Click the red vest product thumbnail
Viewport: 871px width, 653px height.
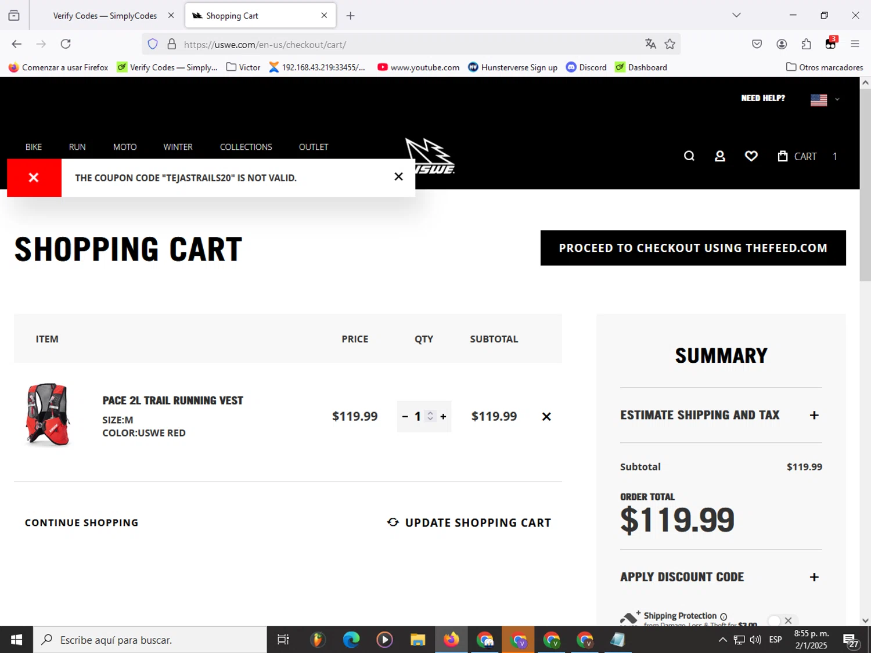click(x=48, y=414)
